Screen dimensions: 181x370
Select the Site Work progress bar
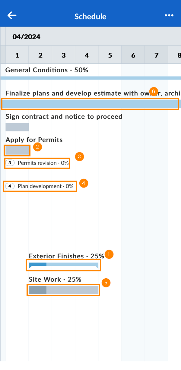point(63,290)
